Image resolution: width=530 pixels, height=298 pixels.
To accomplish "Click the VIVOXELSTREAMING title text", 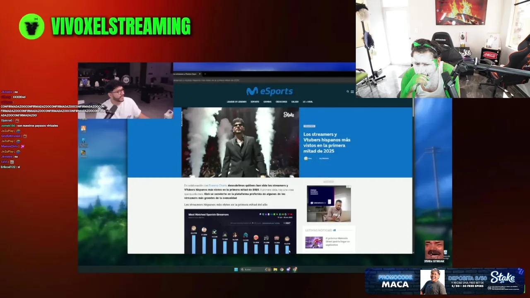I will tap(120, 26).
